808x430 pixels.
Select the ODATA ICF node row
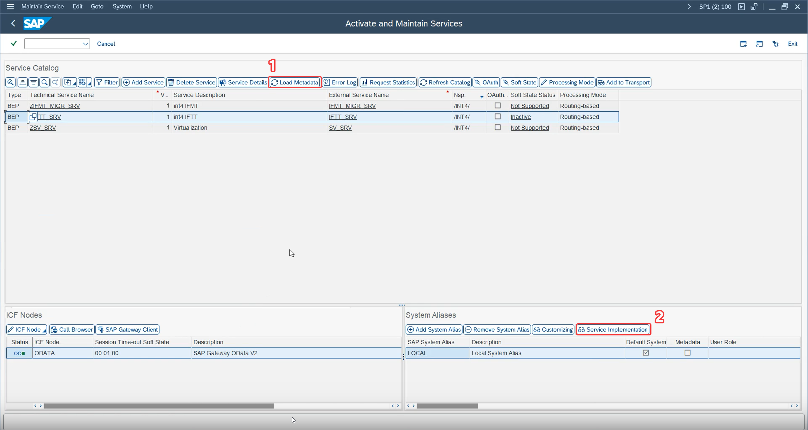[x=204, y=353]
